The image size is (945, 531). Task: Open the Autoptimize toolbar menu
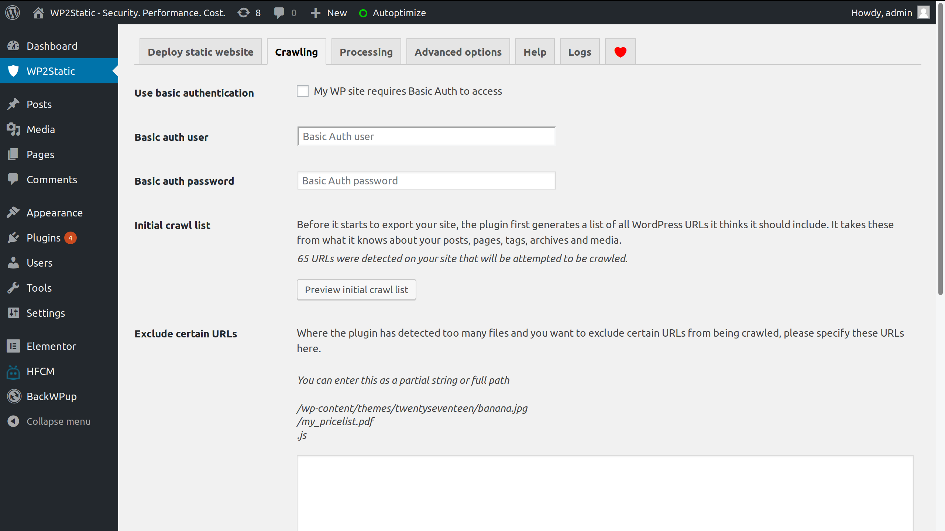pyautogui.click(x=392, y=13)
